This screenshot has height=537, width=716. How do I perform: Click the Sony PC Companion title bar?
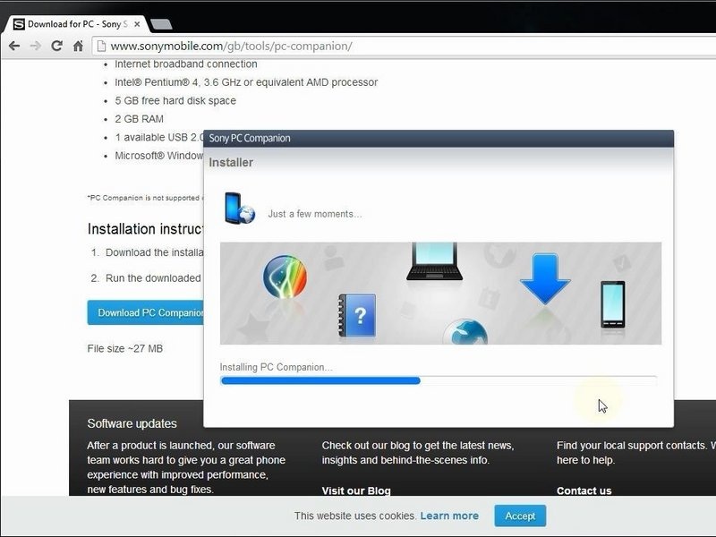(x=439, y=139)
